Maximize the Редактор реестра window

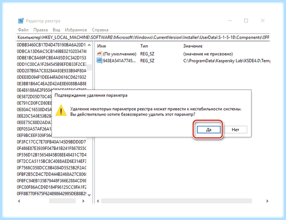pos(246,21)
